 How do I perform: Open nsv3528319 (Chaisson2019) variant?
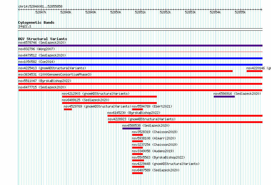pos(155,132)
